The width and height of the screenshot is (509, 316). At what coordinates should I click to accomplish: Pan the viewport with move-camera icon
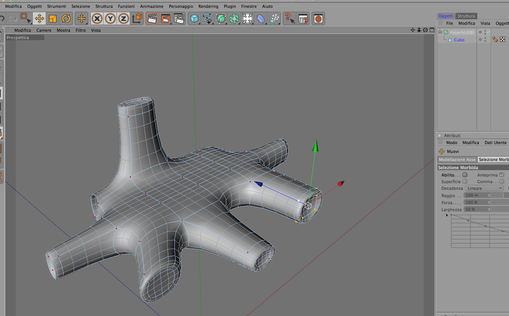413,30
